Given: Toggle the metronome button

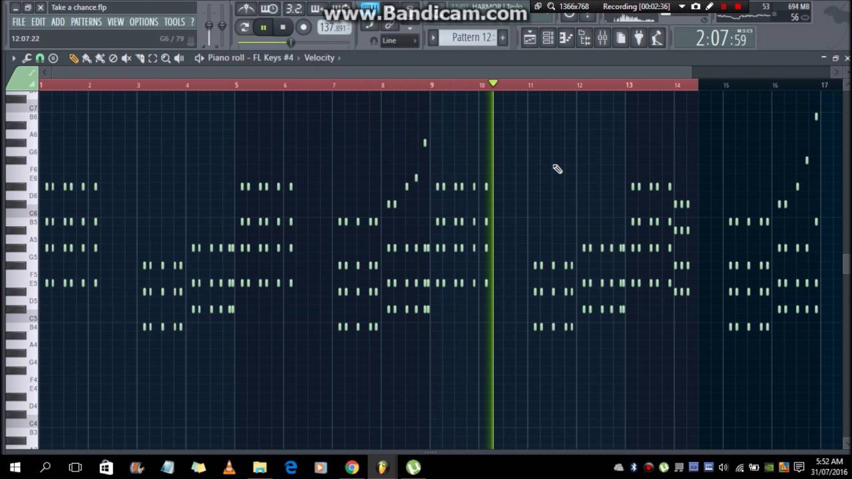Looking at the screenshot, I should (x=246, y=9).
